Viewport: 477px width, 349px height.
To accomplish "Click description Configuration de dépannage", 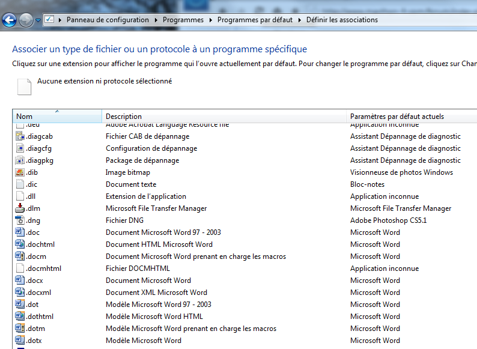I will tap(151, 148).
